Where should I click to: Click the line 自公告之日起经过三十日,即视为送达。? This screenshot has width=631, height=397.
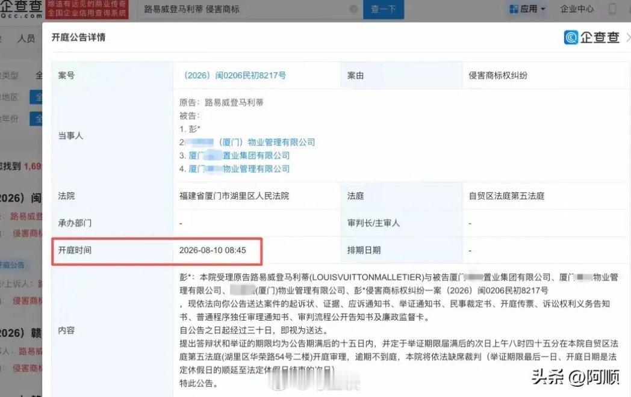coord(254,330)
